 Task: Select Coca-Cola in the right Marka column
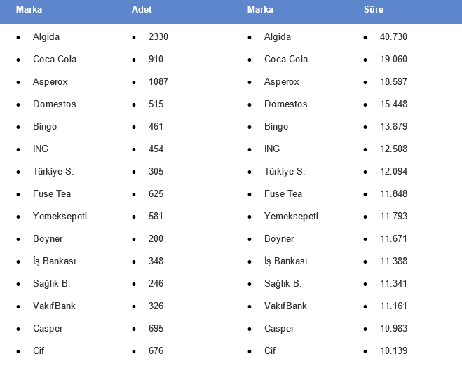[286, 59]
